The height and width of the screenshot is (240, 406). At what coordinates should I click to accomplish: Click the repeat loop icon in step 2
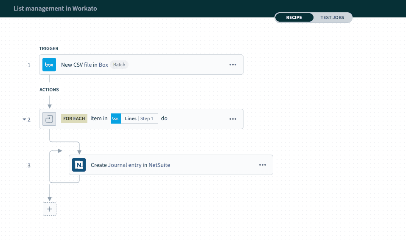point(49,119)
